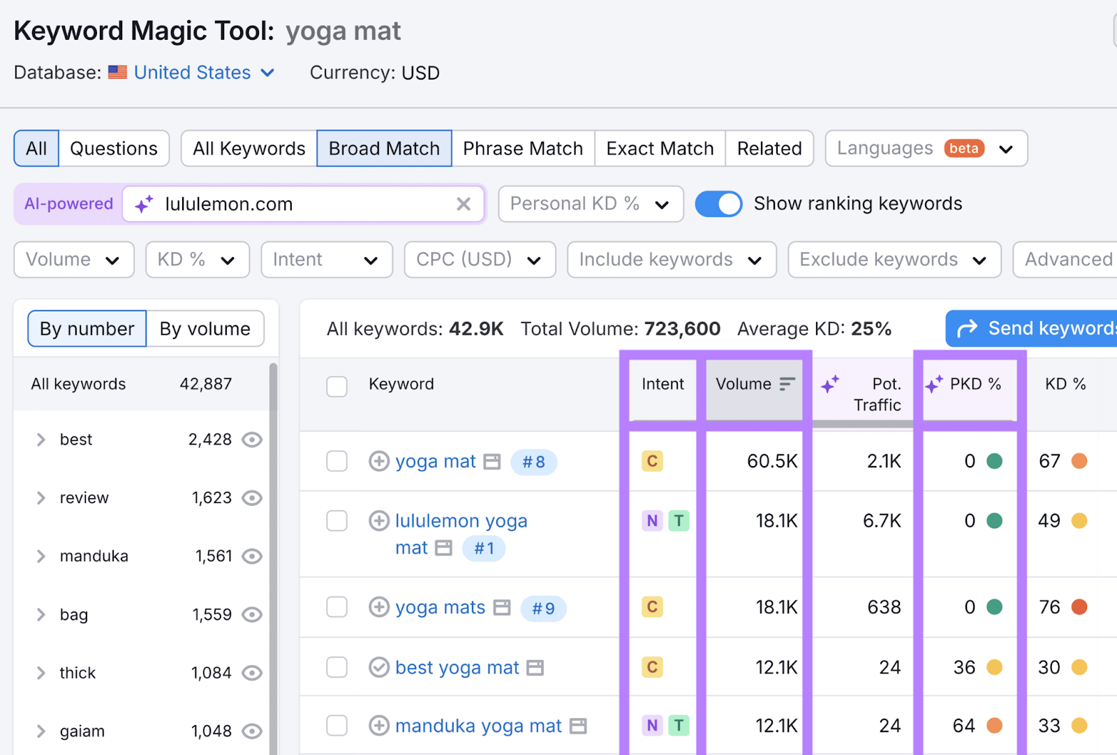Disable Show ranking keywords
Viewport: 1117px width, 755px height.
point(718,204)
